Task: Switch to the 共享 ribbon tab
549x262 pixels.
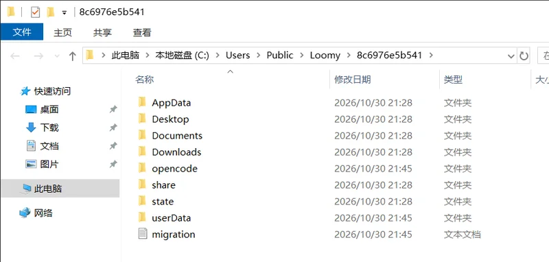Action: [x=102, y=32]
